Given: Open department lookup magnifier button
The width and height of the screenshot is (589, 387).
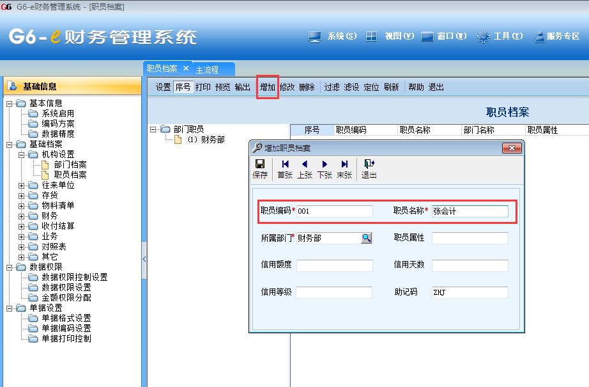Looking at the screenshot, I should pyautogui.click(x=366, y=238).
